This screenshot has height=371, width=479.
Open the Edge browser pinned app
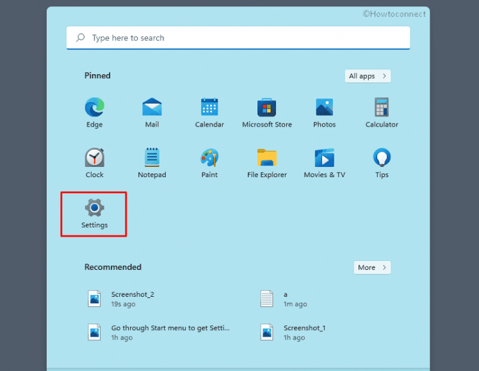click(x=94, y=113)
